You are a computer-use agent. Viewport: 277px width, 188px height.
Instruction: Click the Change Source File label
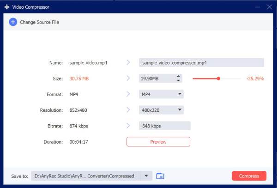point(40,22)
